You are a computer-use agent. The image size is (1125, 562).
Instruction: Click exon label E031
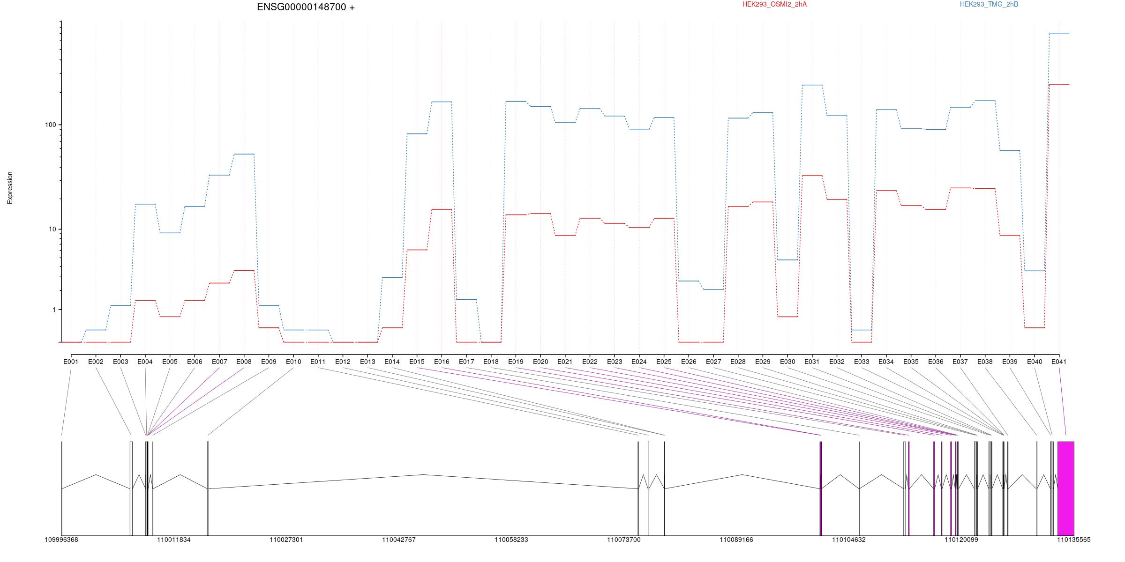tap(812, 362)
